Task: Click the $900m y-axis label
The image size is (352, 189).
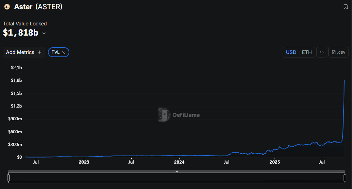Action: [x=15, y=119]
